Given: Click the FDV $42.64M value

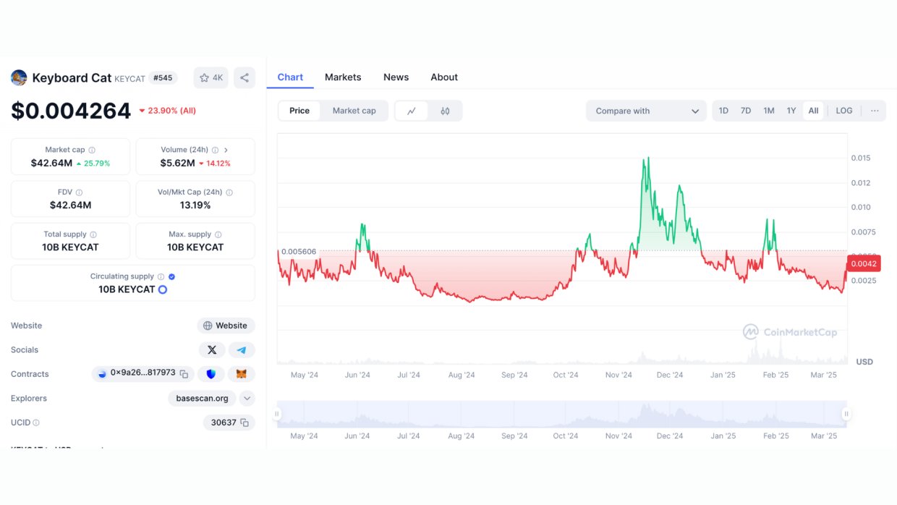Looking at the screenshot, I should (x=71, y=205).
